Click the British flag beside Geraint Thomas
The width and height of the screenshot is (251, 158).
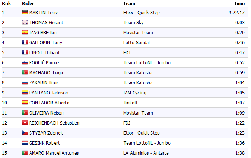click(25, 23)
